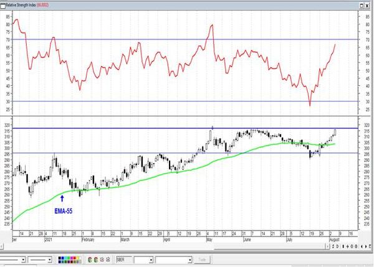Click the first camera-like toolbar icon
Viewport: 374px width, 267px height.
tap(102, 260)
